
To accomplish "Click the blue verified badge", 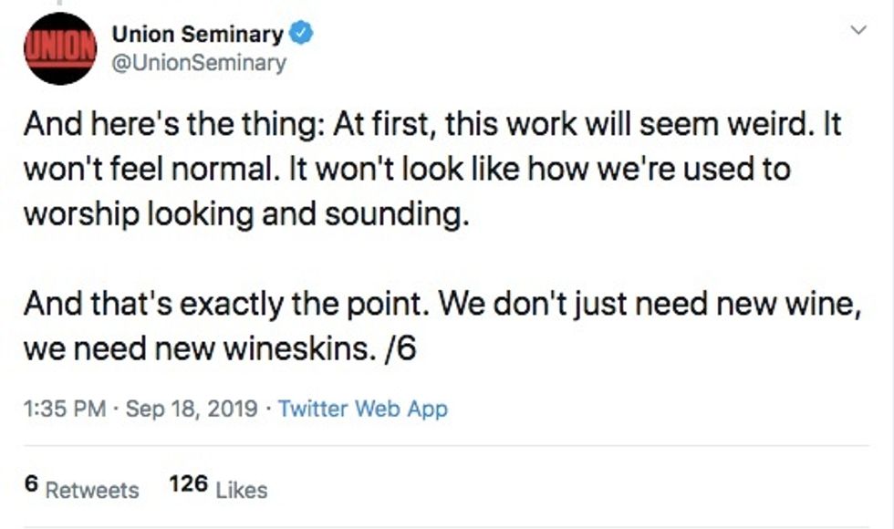I will (302, 35).
